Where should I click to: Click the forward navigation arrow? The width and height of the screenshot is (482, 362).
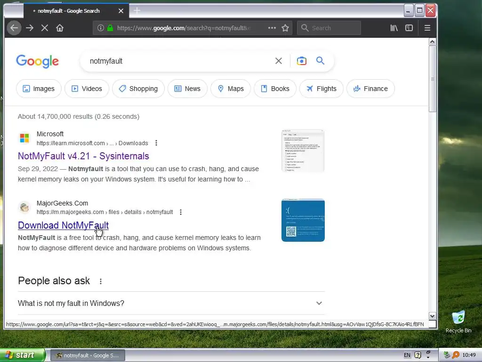click(30, 28)
